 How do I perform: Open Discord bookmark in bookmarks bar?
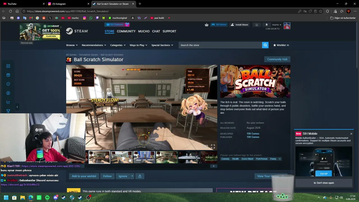pyautogui.click(x=18, y=18)
